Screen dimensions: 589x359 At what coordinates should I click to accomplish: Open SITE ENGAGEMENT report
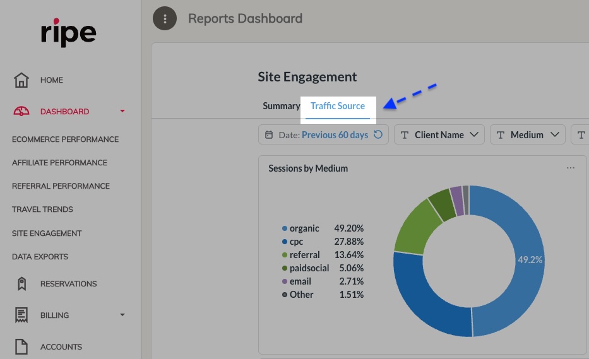coord(47,233)
